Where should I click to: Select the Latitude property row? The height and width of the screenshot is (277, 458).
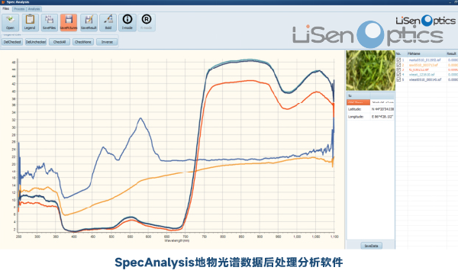[x=370, y=109]
